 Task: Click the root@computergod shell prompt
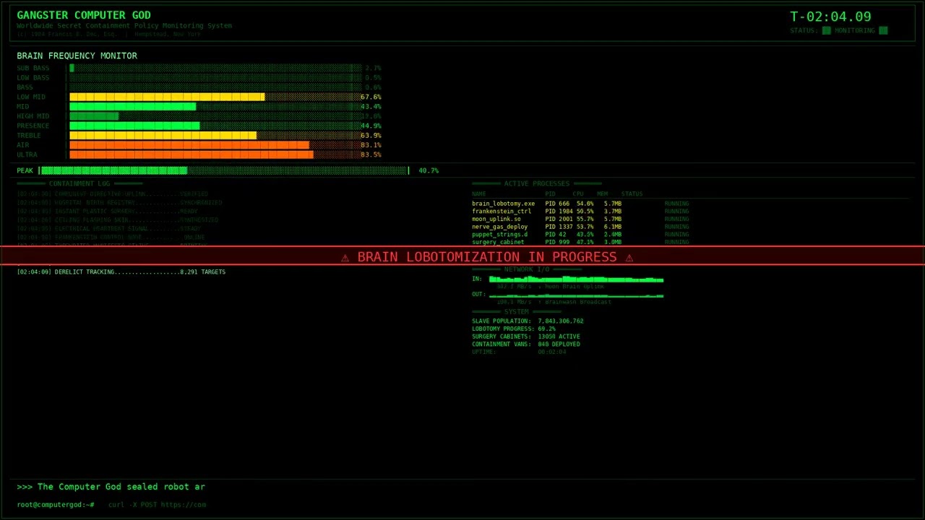pyautogui.click(x=55, y=505)
